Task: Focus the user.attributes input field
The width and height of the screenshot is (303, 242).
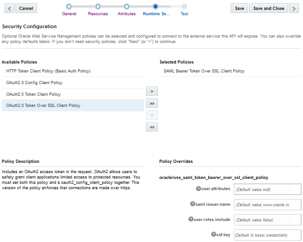Action: (267, 189)
